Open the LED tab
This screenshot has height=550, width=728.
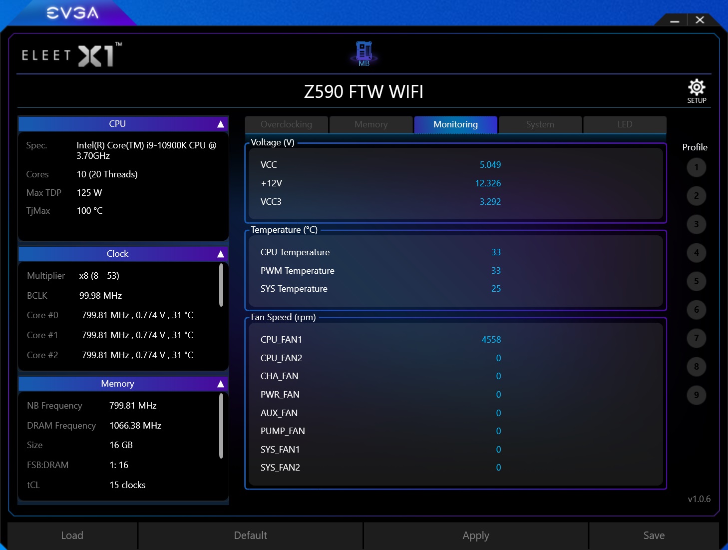pyautogui.click(x=625, y=124)
